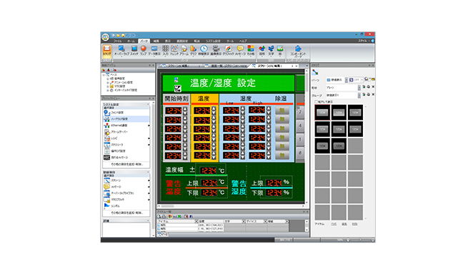The image size is (463, 268).
Task: Switch to the ホーム ribbon tab
Action: [x=131, y=41]
